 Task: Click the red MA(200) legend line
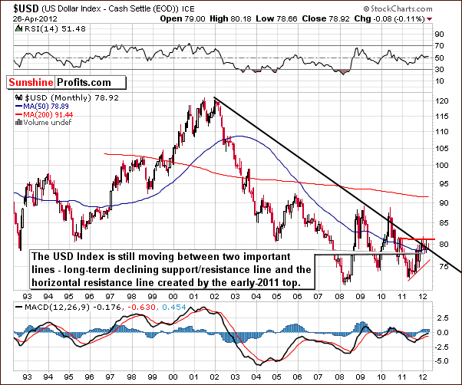click(x=19, y=114)
